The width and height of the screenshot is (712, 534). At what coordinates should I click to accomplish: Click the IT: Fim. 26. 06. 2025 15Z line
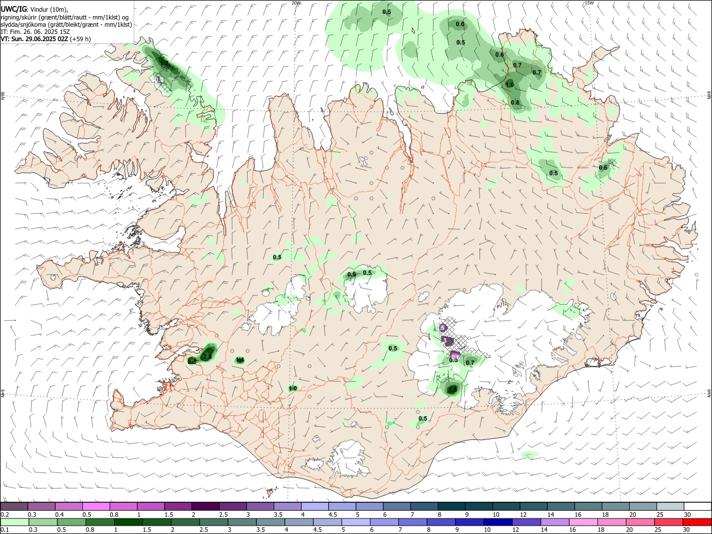pyautogui.click(x=35, y=32)
